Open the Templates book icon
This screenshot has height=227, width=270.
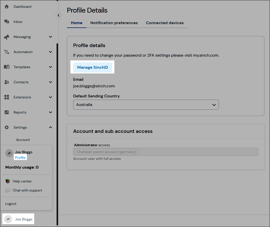point(7,67)
